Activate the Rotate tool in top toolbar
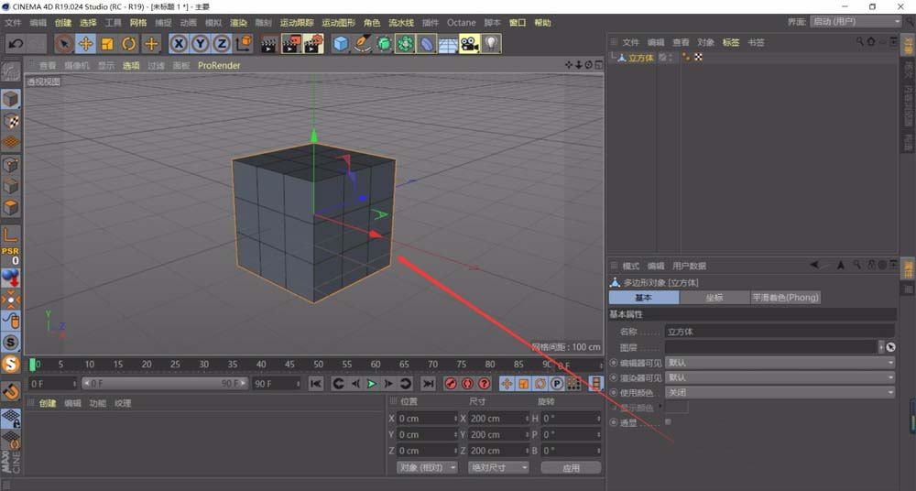 [129, 44]
